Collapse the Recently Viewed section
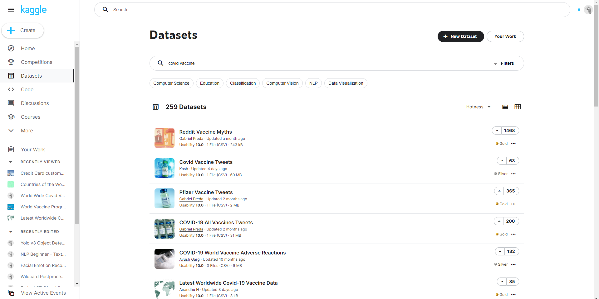The height and width of the screenshot is (299, 599). (11, 162)
